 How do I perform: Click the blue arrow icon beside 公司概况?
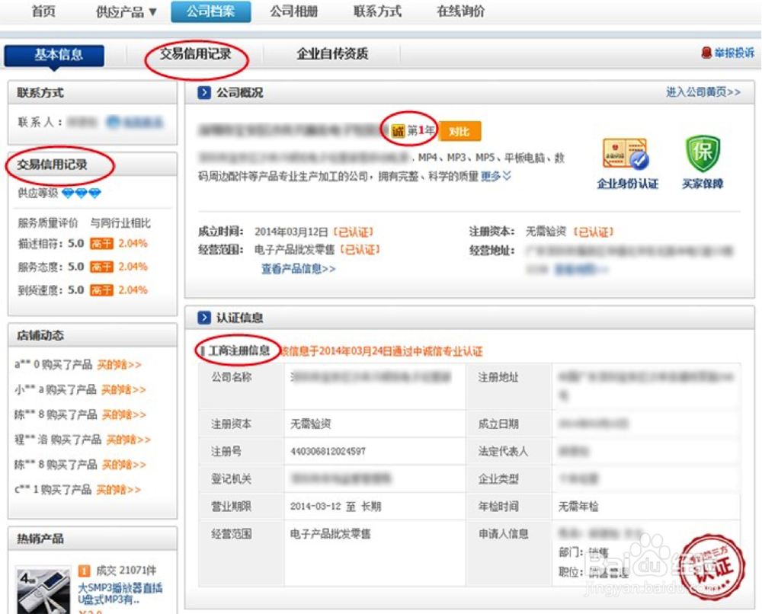(204, 92)
